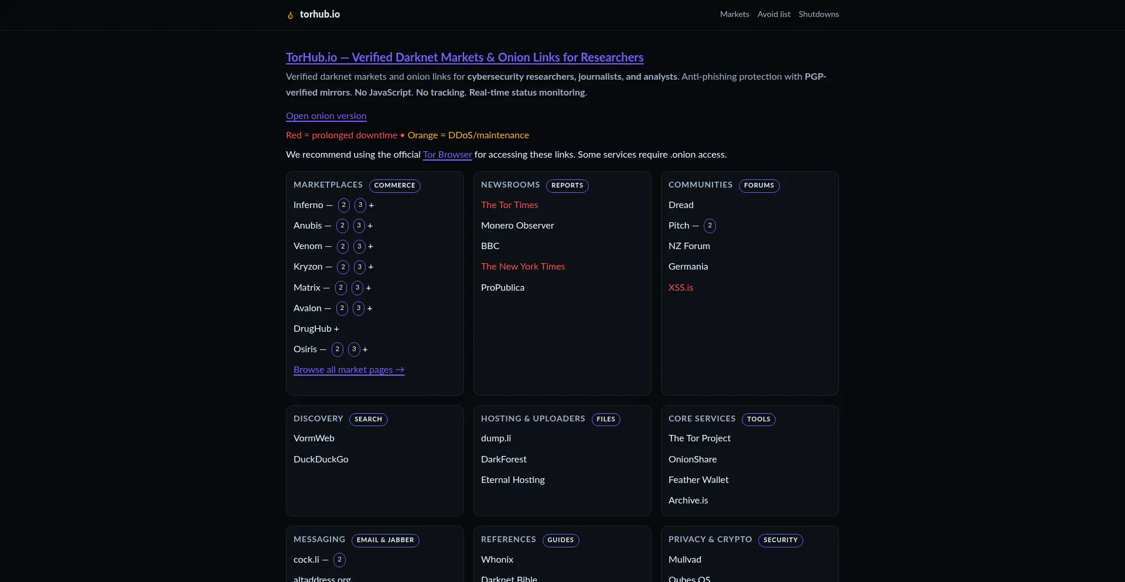Open the Avoid list nav item
The image size is (1125, 582).
[x=774, y=14]
